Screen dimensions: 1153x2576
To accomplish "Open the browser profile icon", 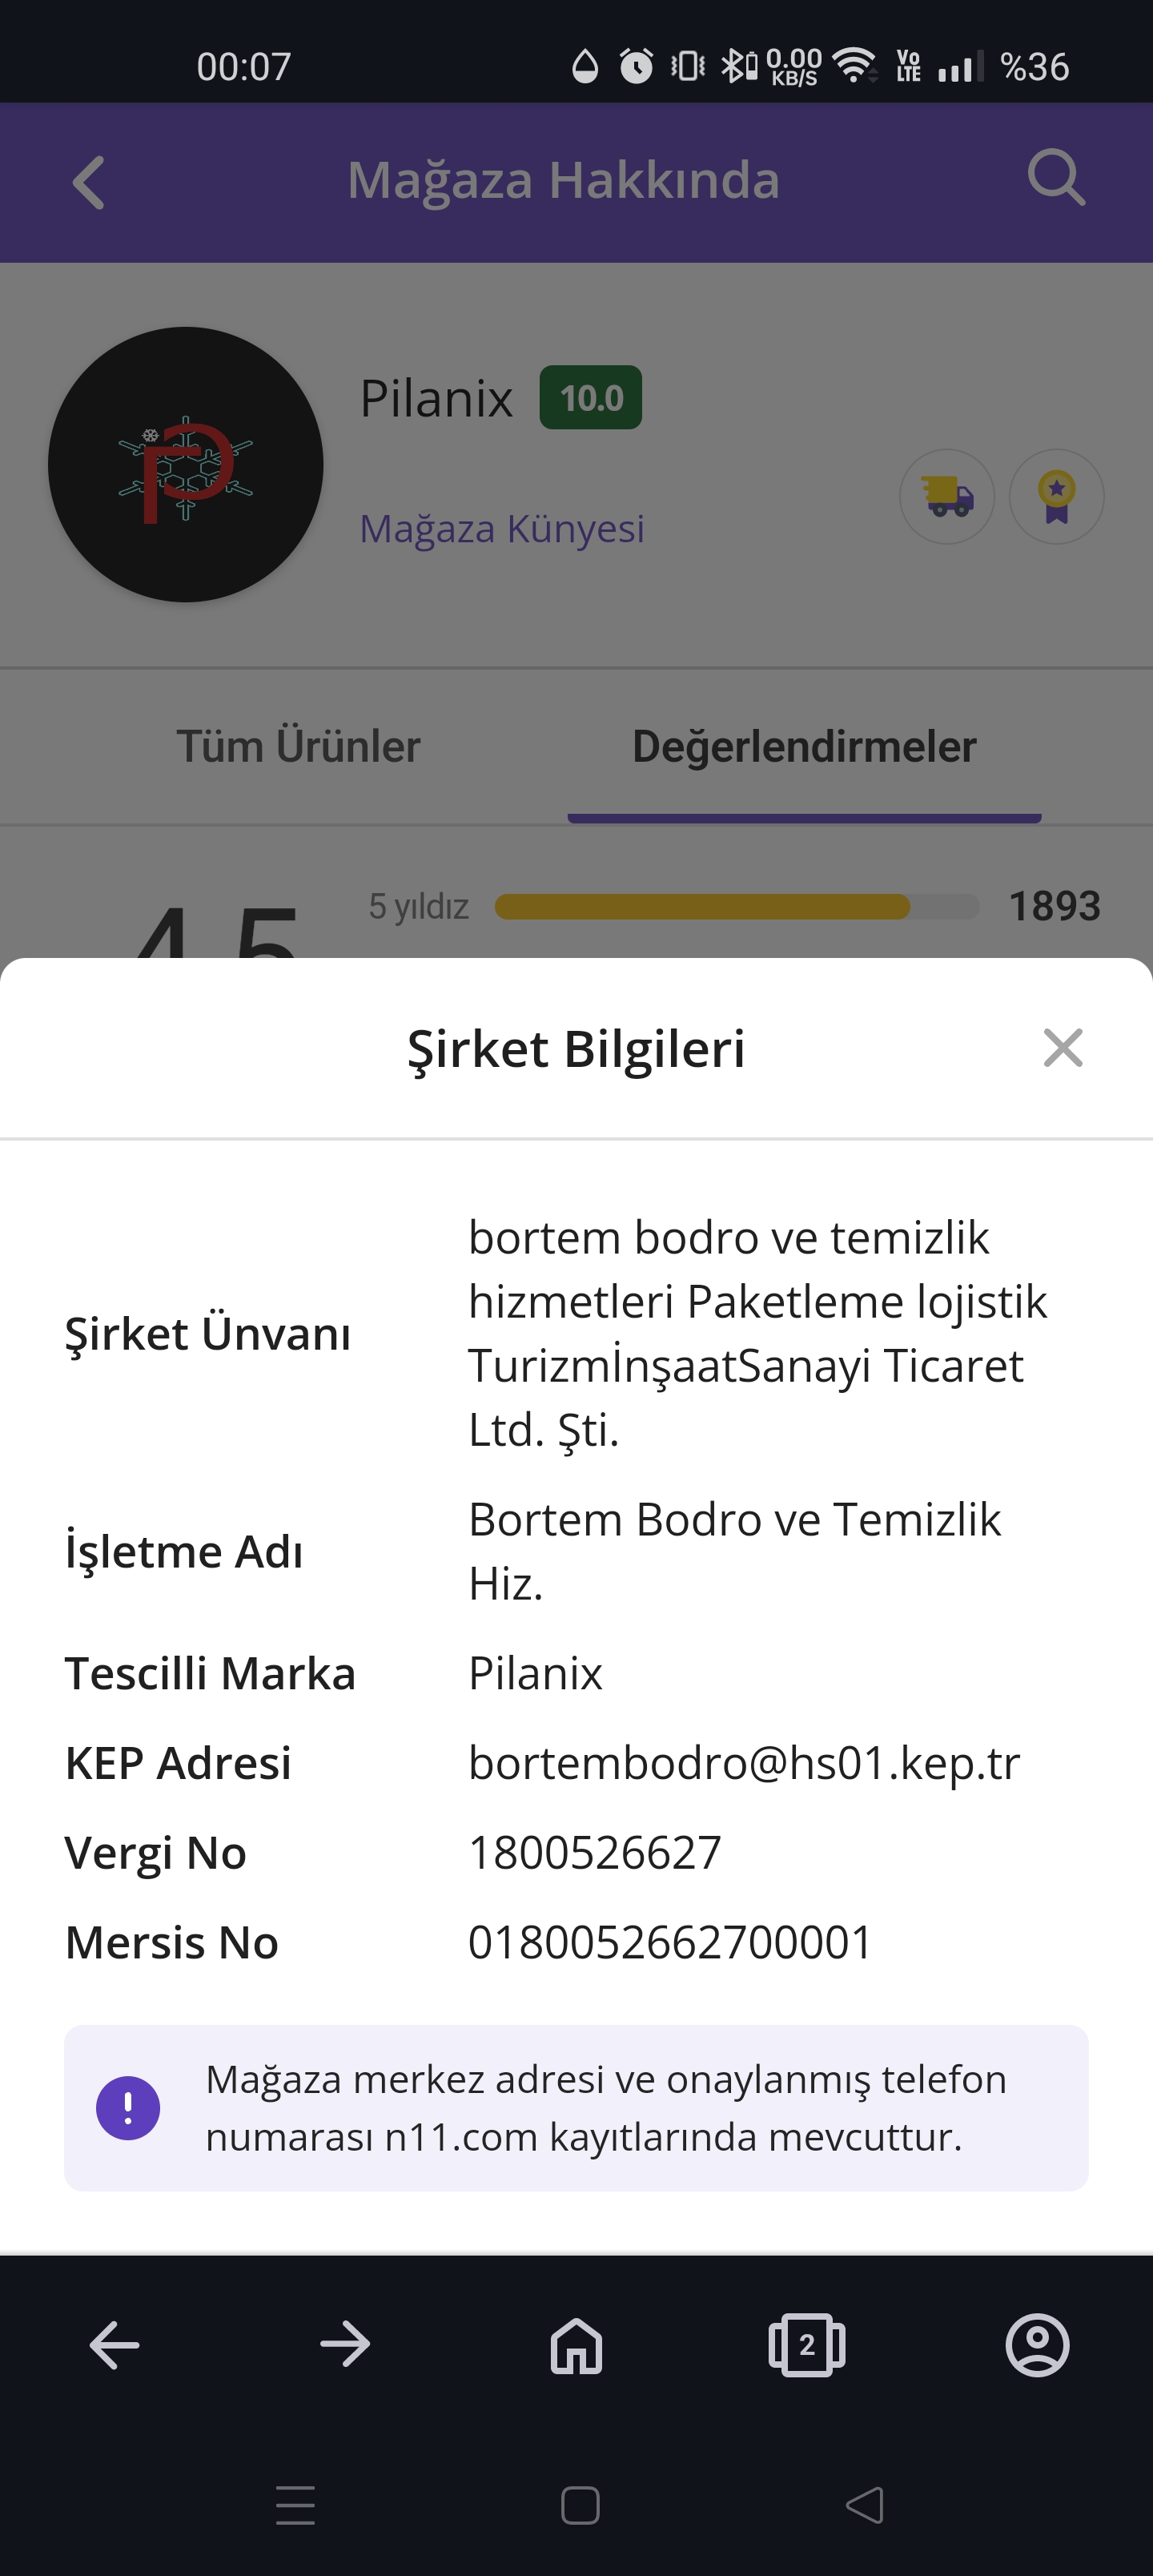I will [x=1037, y=2344].
